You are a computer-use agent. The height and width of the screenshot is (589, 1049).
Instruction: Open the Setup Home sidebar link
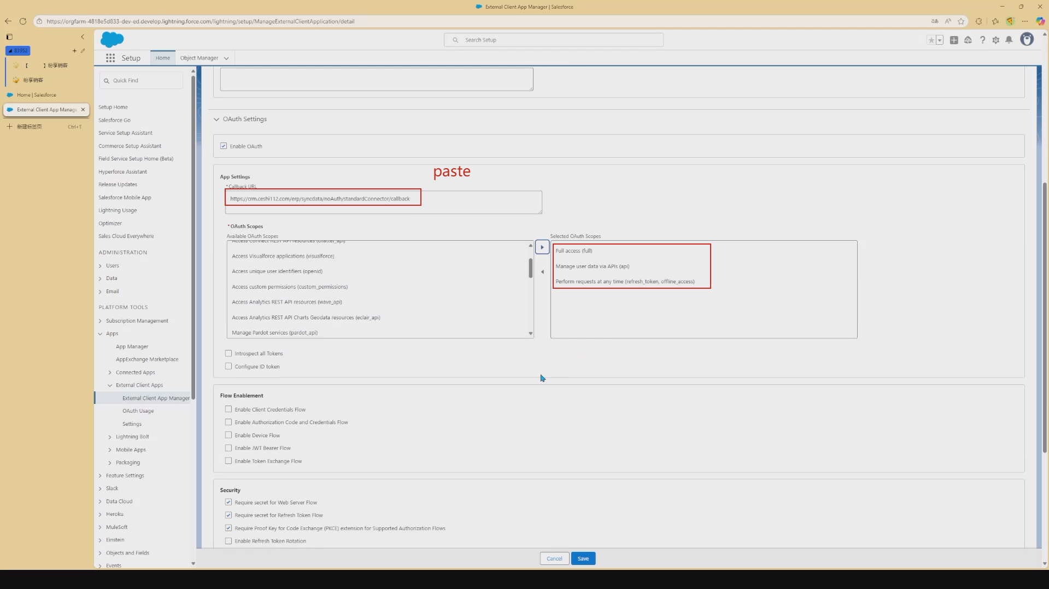point(113,107)
